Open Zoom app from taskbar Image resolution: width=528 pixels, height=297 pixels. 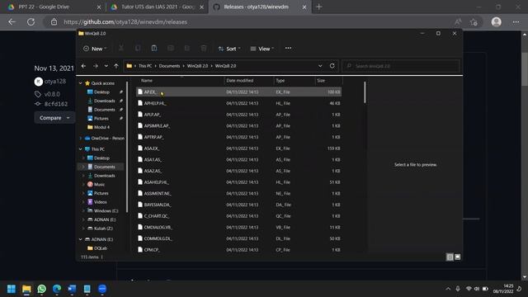[x=102, y=289]
